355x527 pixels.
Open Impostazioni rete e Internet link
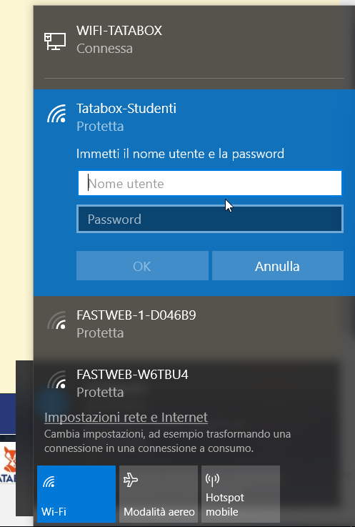tap(126, 417)
